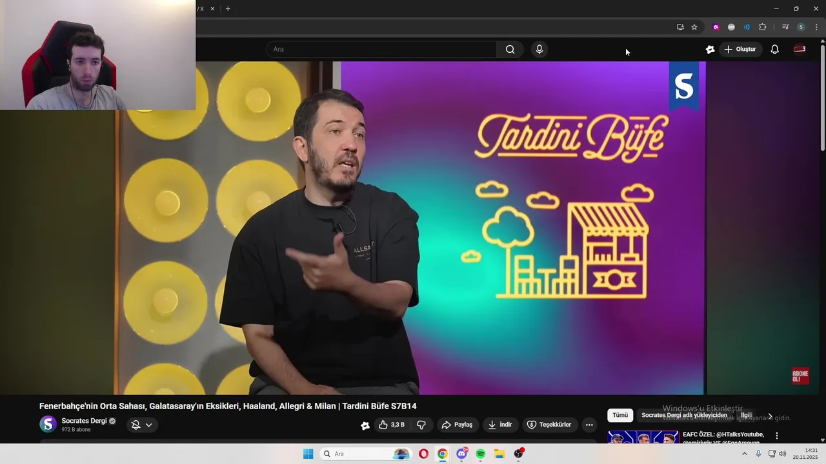826x464 pixels.
Task: Click the YouTube search magnifier button
Action: pyautogui.click(x=510, y=50)
